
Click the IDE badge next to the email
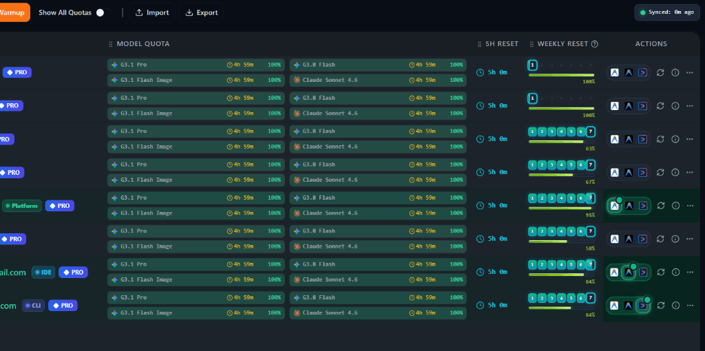[43, 273]
